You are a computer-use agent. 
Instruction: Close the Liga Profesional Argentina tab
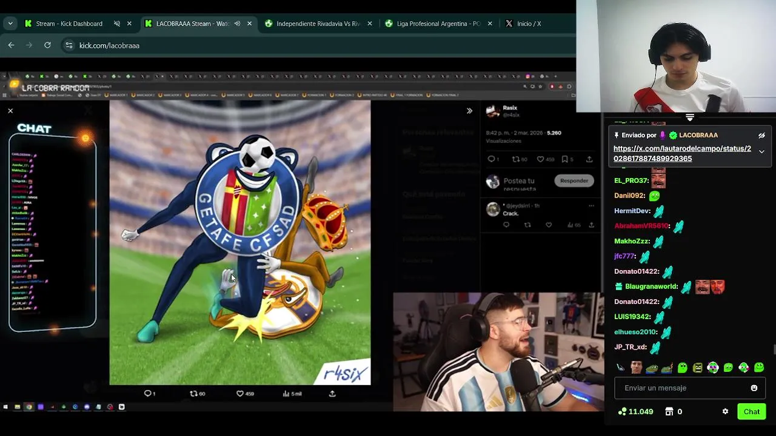coord(490,24)
